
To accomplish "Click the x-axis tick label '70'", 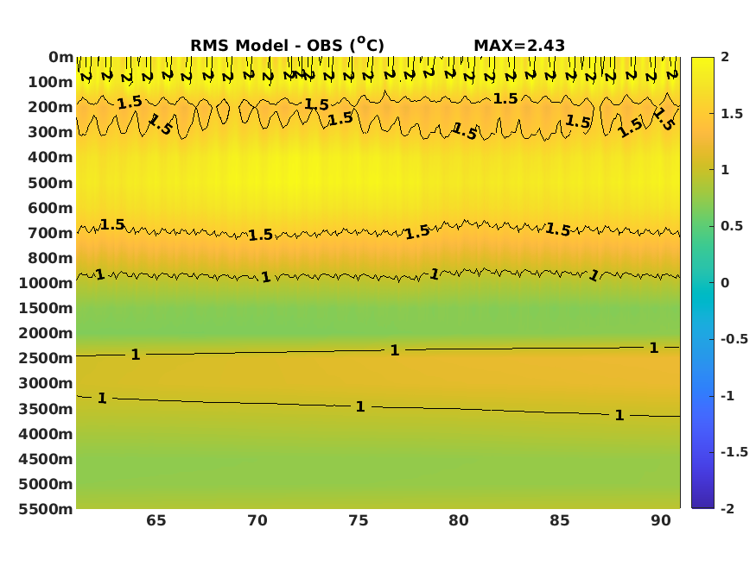I will tap(257, 521).
